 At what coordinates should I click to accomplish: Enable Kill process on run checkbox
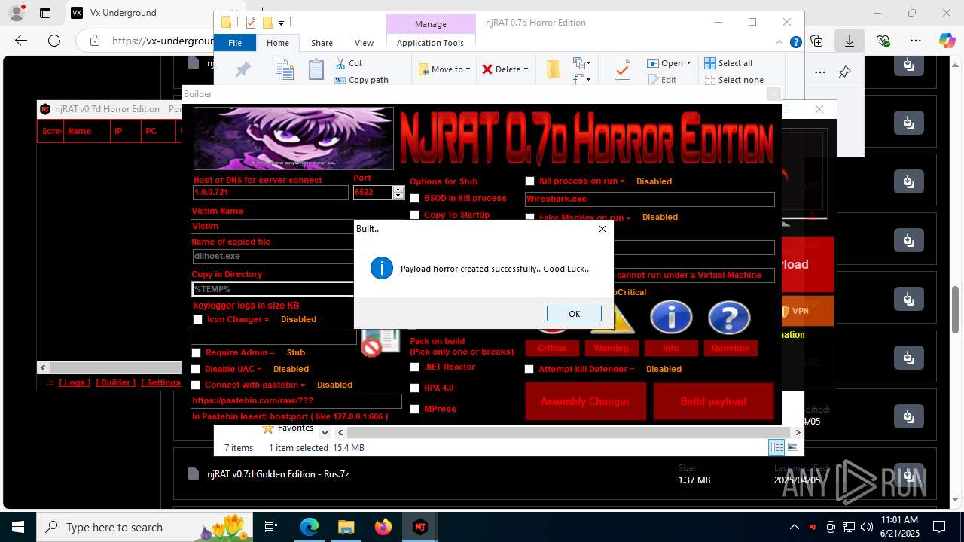pos(529,181)
